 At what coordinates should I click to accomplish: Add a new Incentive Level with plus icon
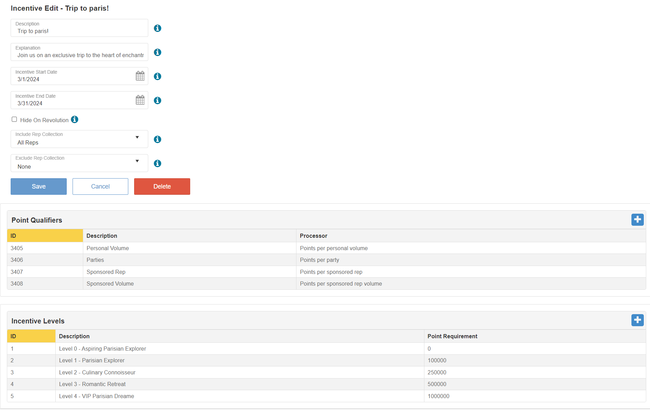(637, 320)
